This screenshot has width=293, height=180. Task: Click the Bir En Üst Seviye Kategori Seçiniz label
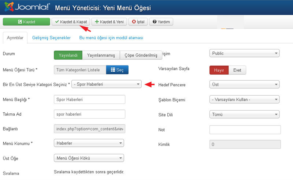36,85
